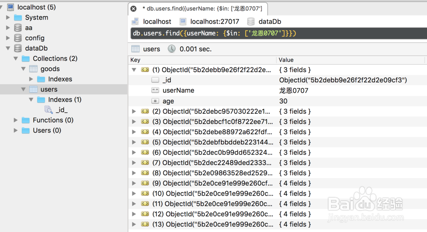
Task: Collapse the Collections (2) folder
Action: click(x=16, y=59)
